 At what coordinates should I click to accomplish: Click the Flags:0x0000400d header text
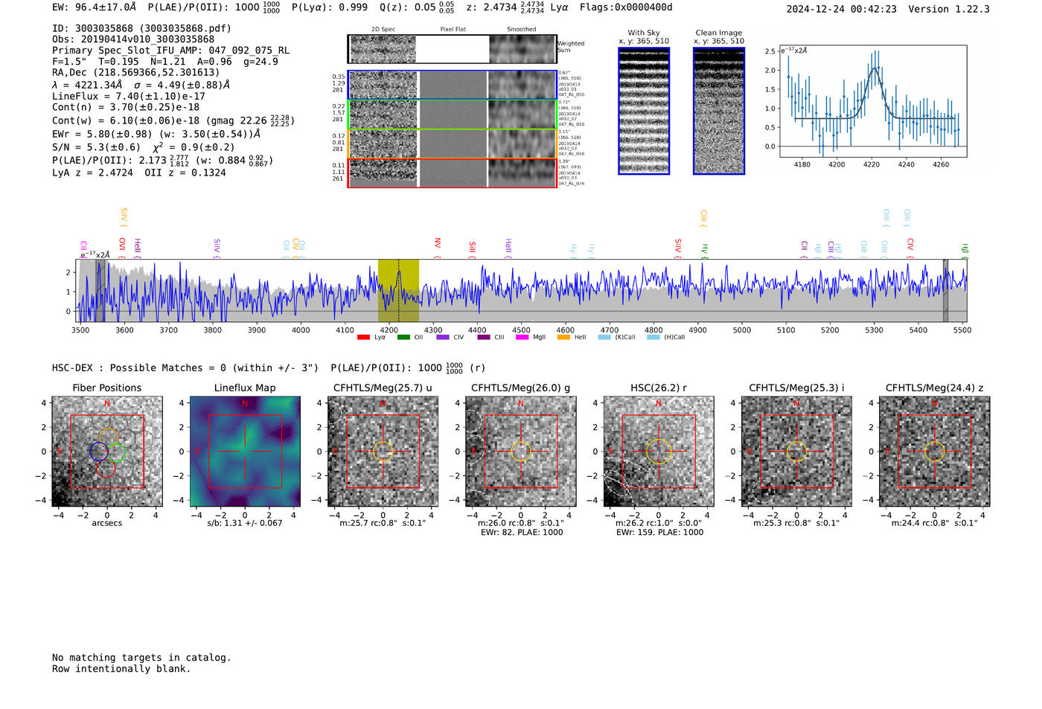coord(626,7)
